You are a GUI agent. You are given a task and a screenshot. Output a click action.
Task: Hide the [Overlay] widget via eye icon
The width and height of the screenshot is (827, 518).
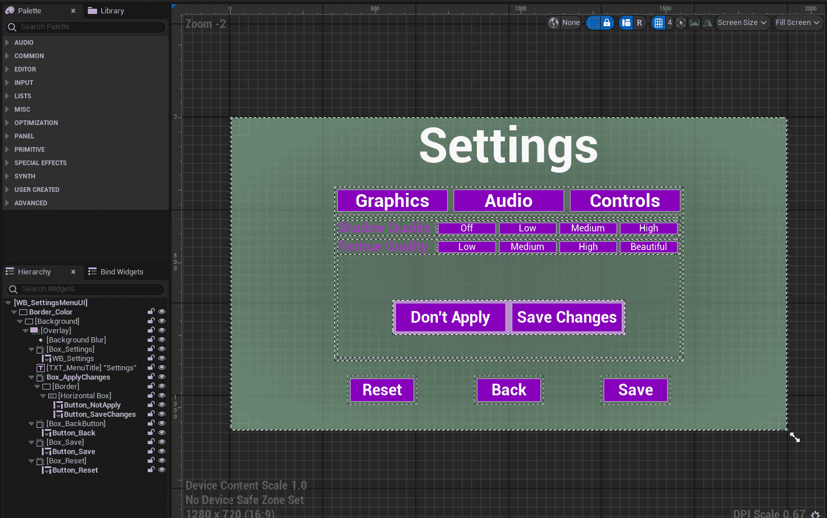(x=162, y=331)
